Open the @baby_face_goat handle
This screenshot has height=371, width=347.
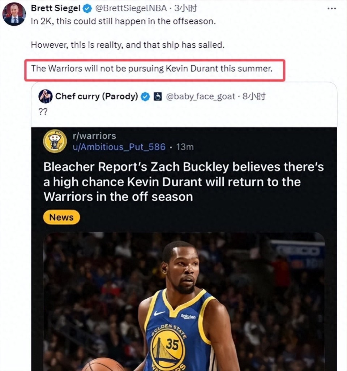click(200, 96)
